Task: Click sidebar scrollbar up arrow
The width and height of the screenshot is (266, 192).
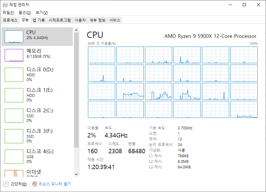Action: (x=76, y=30)
